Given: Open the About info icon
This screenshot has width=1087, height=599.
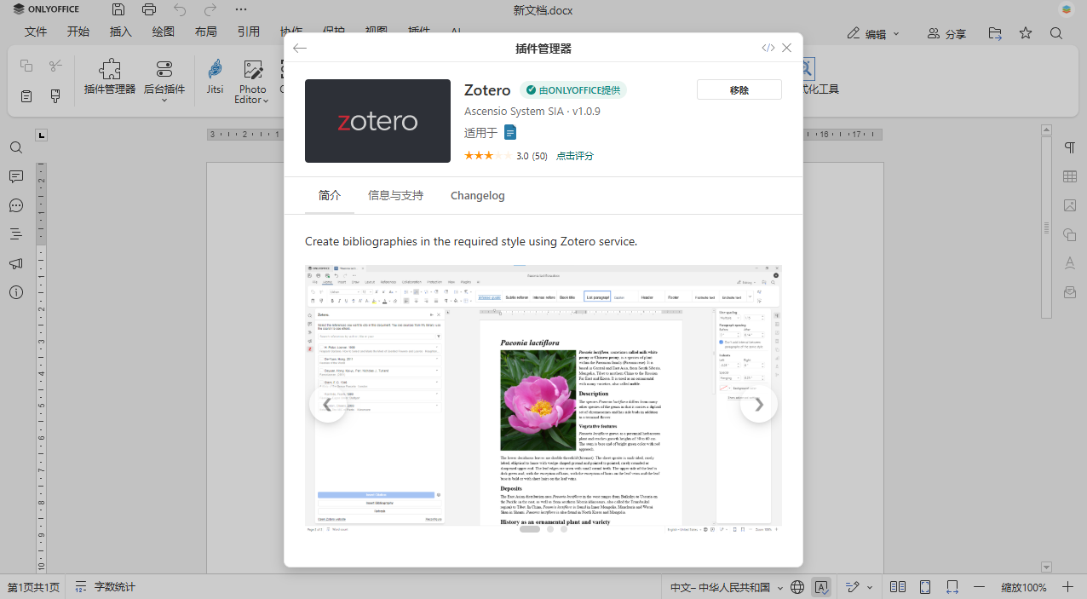Looking at the screenshot, I should 16,292.
